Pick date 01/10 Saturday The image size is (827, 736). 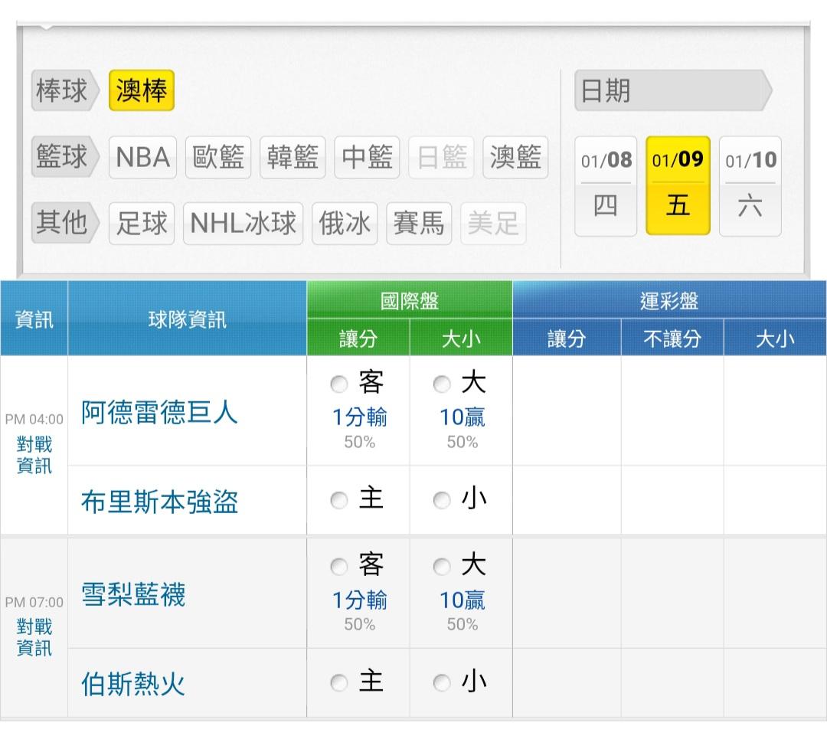750,185
